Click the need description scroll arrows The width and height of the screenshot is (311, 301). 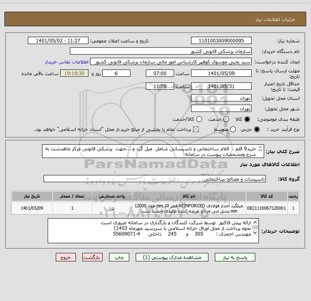tap(261, 149)
